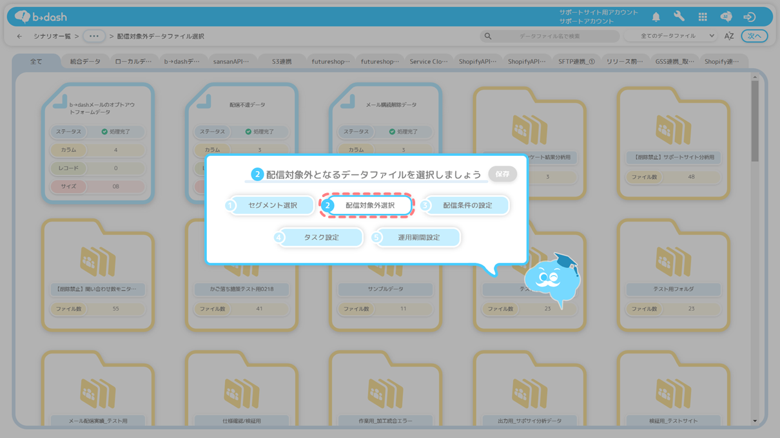Click folder icon of 検証用_テストサイト

(673, 393)
